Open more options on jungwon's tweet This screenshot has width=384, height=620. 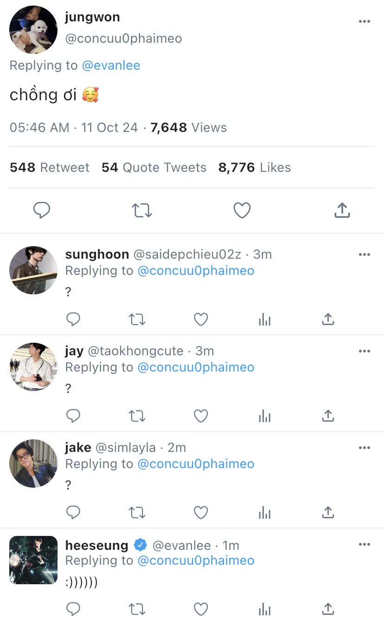coord(365,21)
